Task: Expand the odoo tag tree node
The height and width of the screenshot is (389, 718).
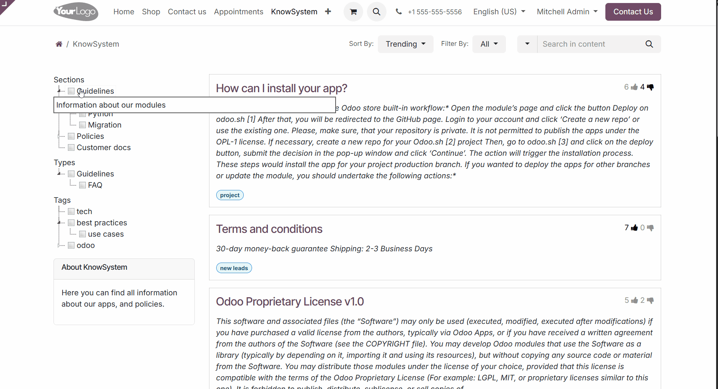Action: 59,245
